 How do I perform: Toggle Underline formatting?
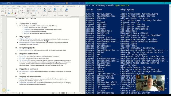(x=13, y=11)
